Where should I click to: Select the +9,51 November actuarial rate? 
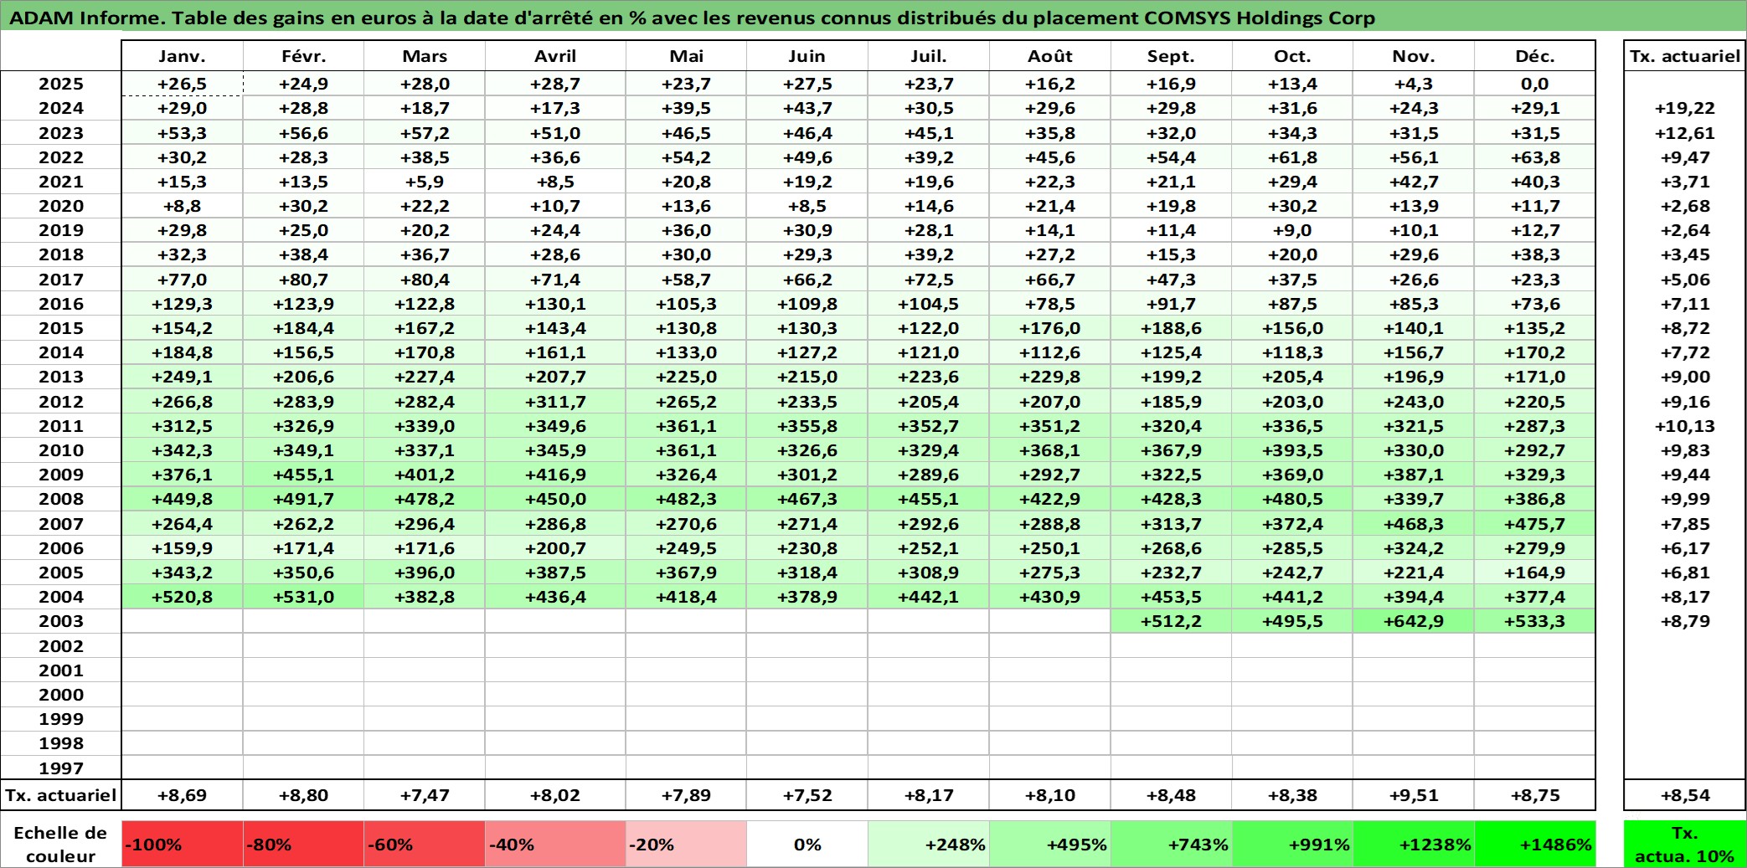click(x=1414, y=795)
